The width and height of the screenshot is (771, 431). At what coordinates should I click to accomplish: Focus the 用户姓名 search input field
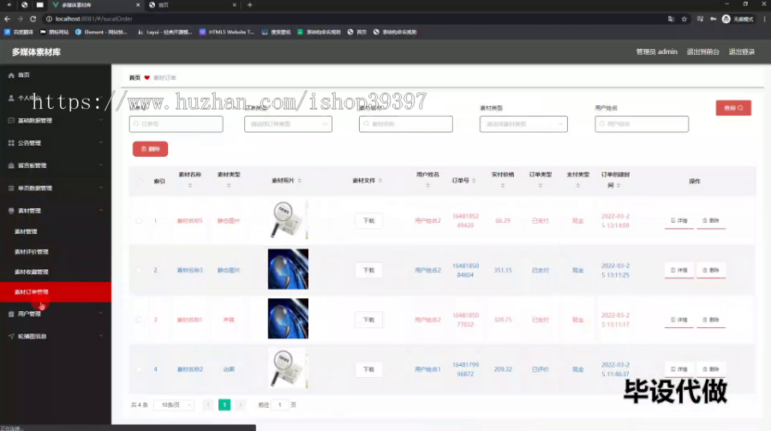642,124
